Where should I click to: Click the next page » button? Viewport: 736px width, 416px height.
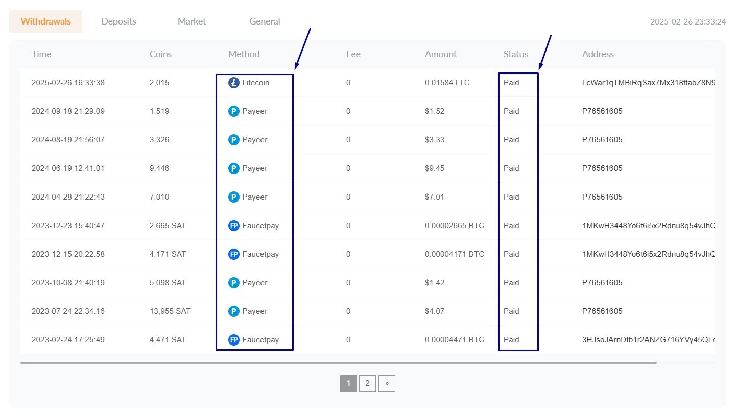pyautogui.click(x=387, y=384)
